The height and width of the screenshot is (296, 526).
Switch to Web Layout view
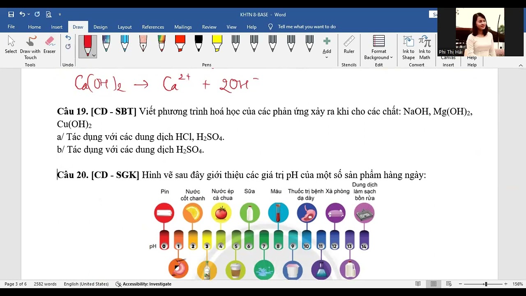point(449,284)
